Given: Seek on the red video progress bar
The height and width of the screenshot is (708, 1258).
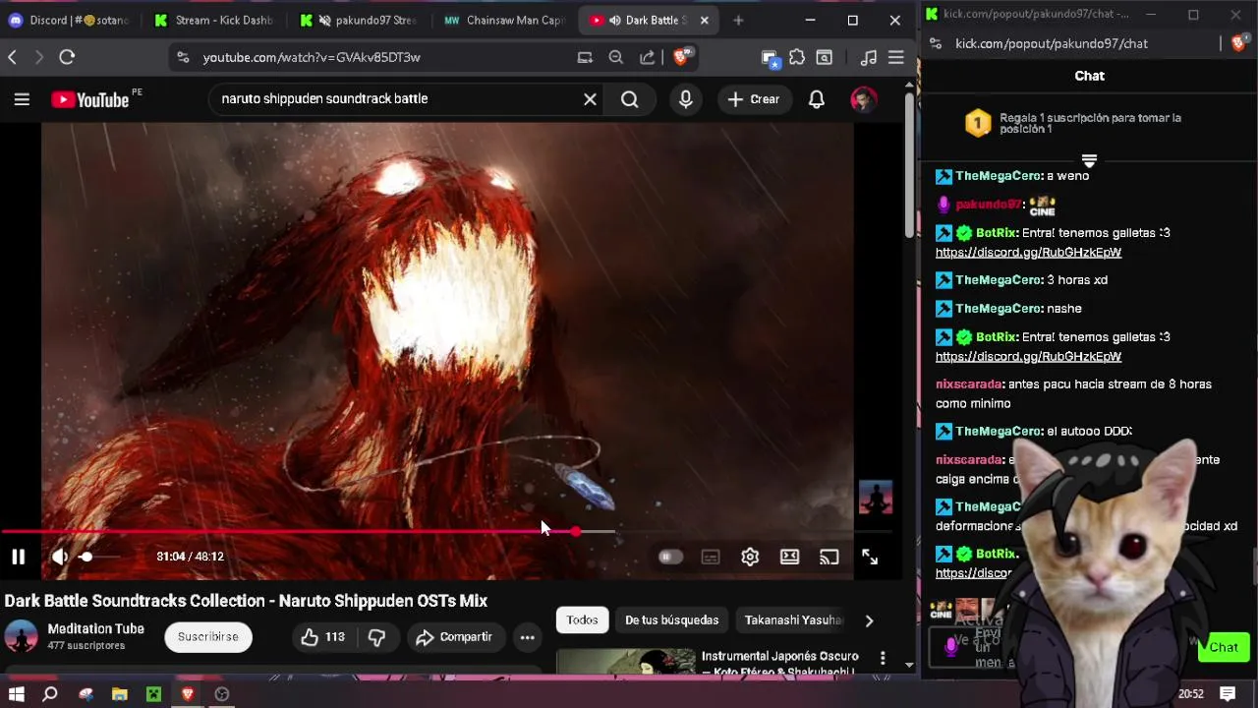Looking at the screenshot, I should [x=446, y=532].
